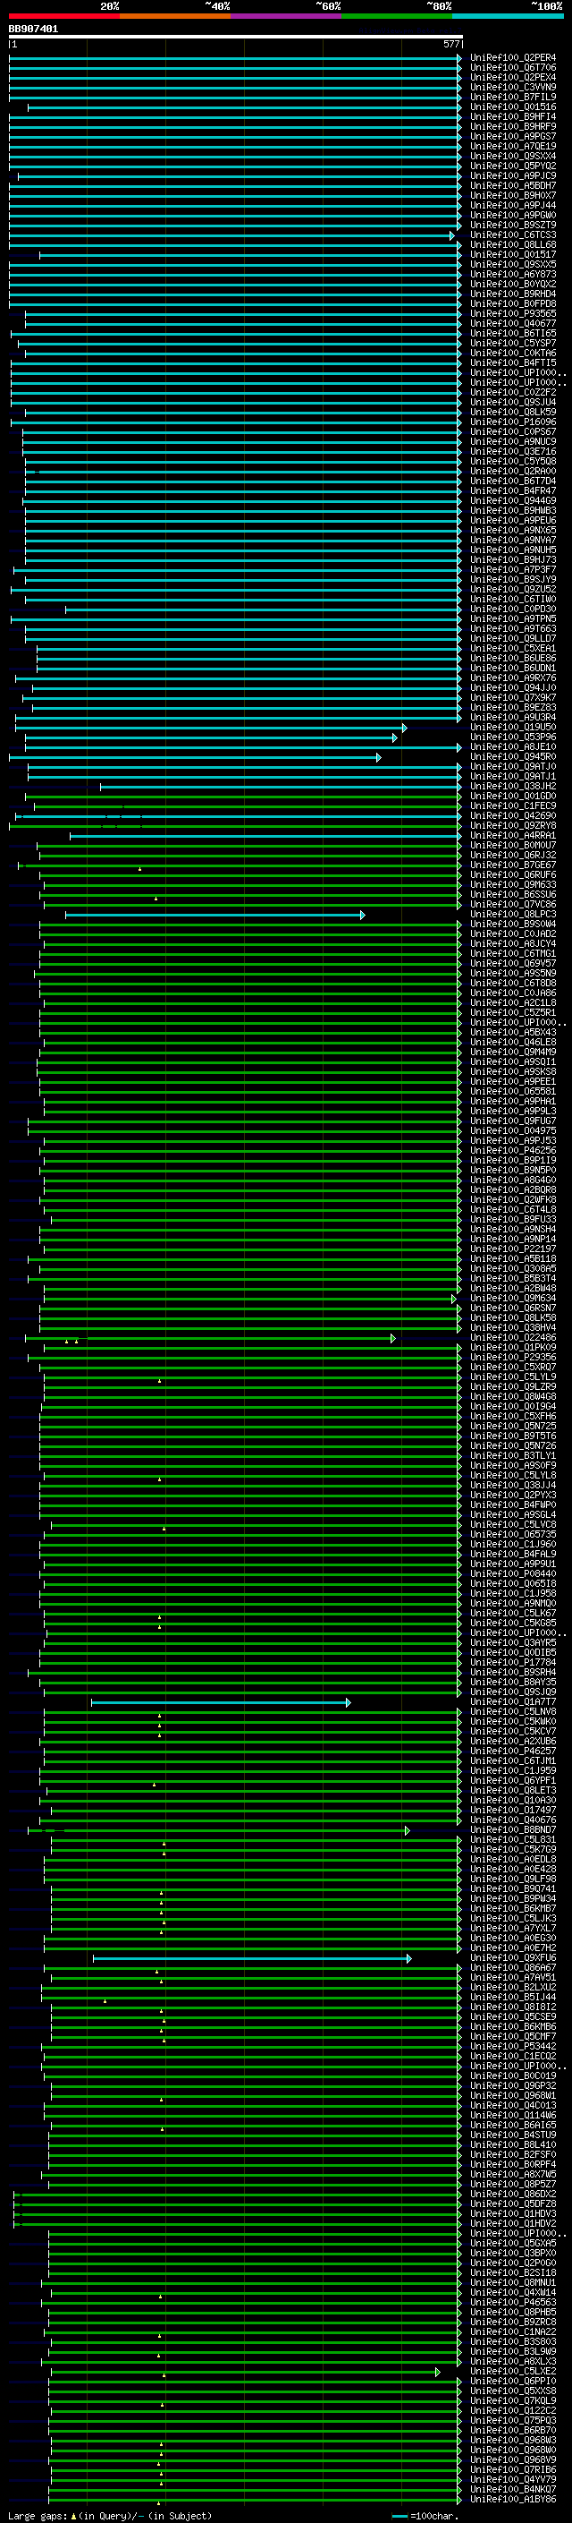The width and height of the screenshot is (572, 2523).
Task: Click the UniRef100_B7GE67 hit name
Action: [x=513, y=865]
